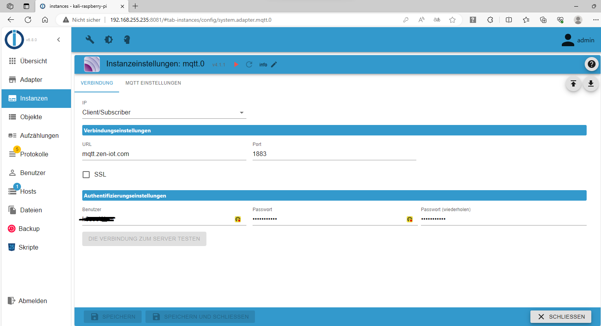Open the wrench system settings icon

90,40
